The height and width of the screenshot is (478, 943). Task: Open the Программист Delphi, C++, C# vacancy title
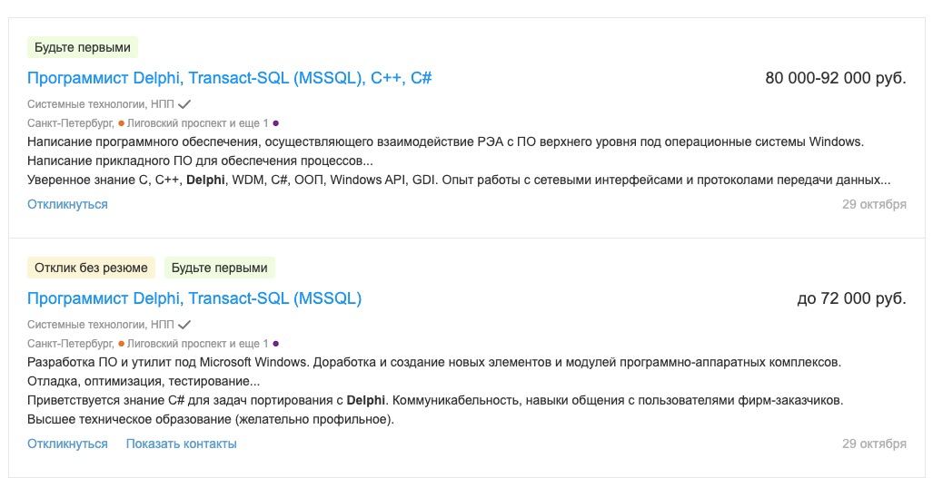tap(229, 78)
